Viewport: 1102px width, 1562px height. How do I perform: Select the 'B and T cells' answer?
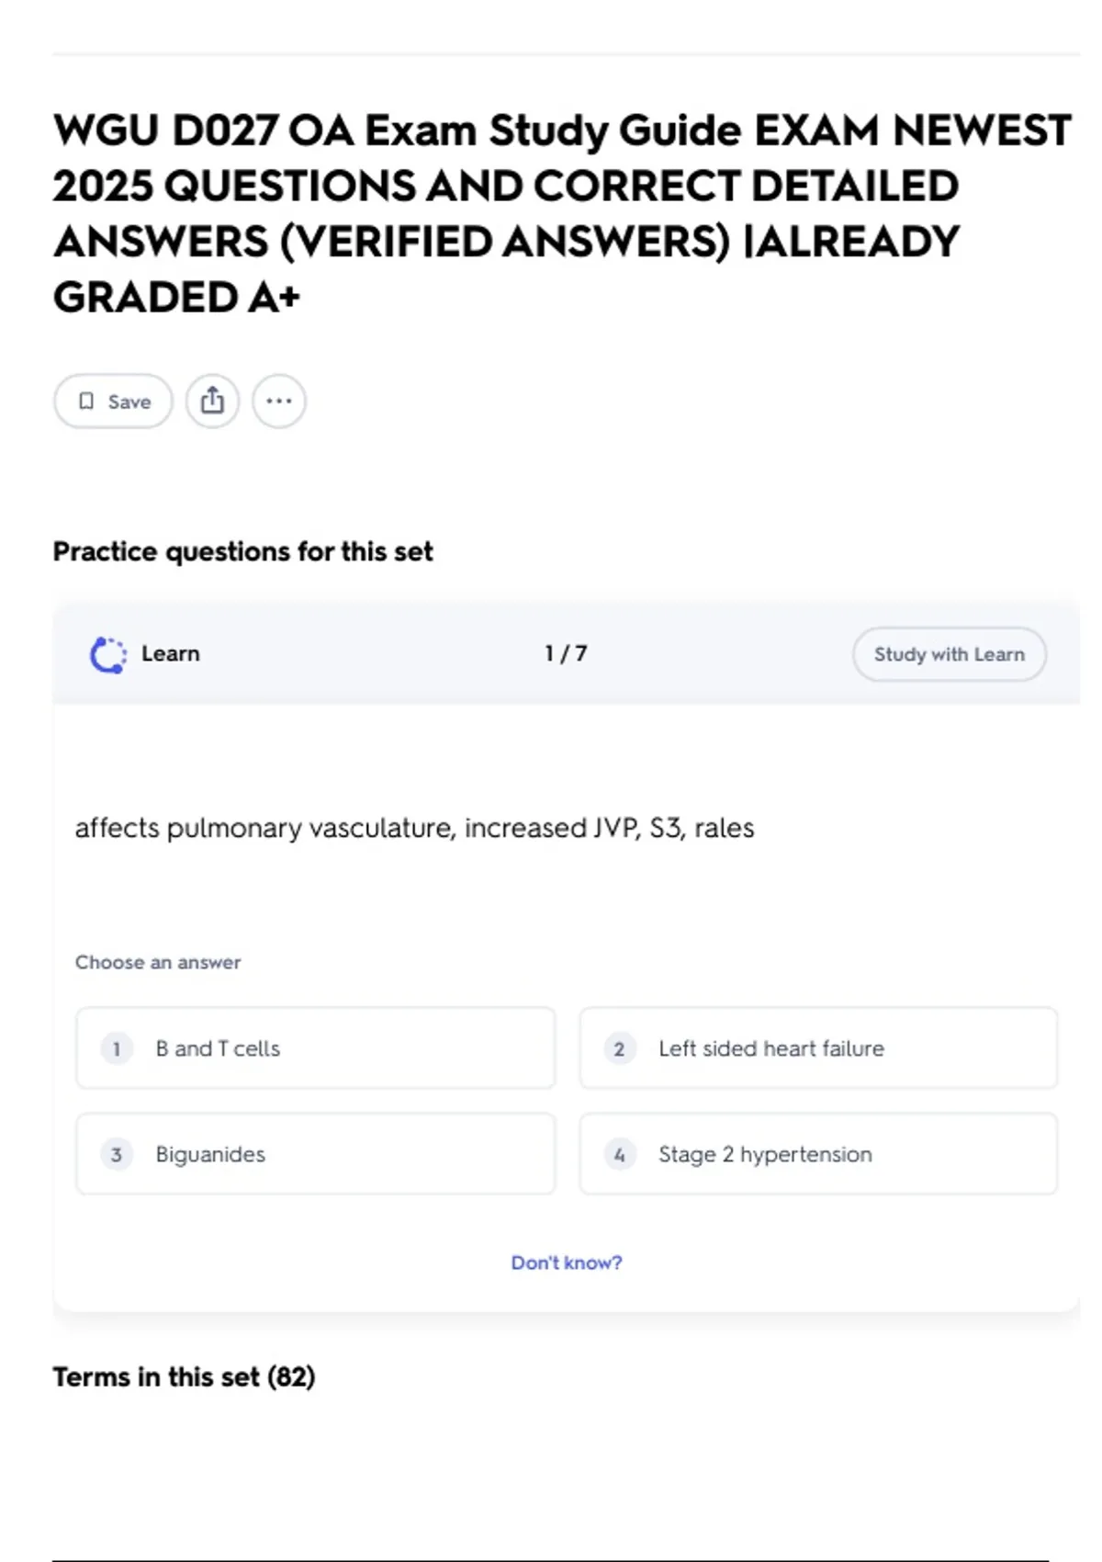coord(315,1048)
